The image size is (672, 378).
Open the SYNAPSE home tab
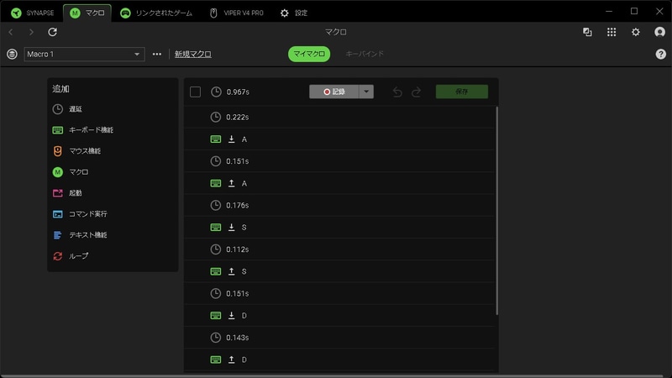pos(33,13)
